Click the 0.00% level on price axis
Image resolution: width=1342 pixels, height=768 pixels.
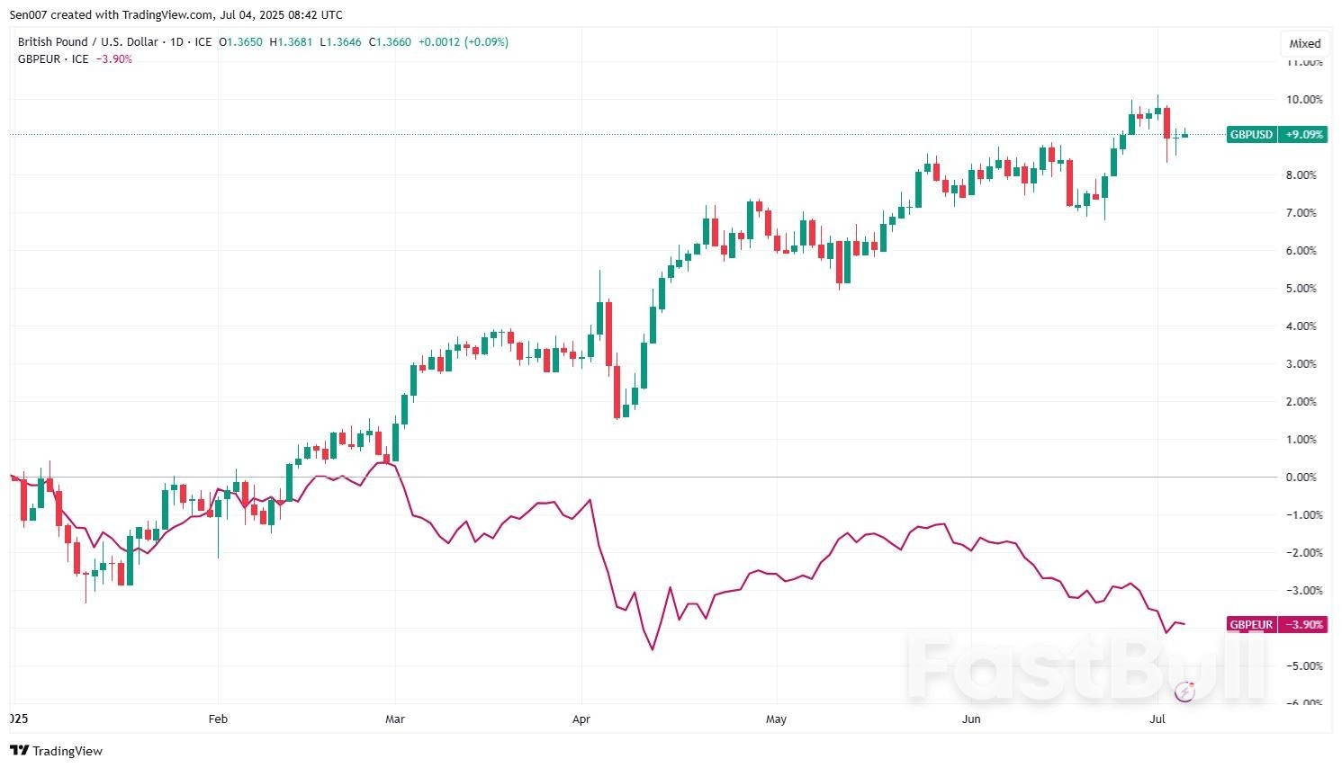(x=1301, y=478)
